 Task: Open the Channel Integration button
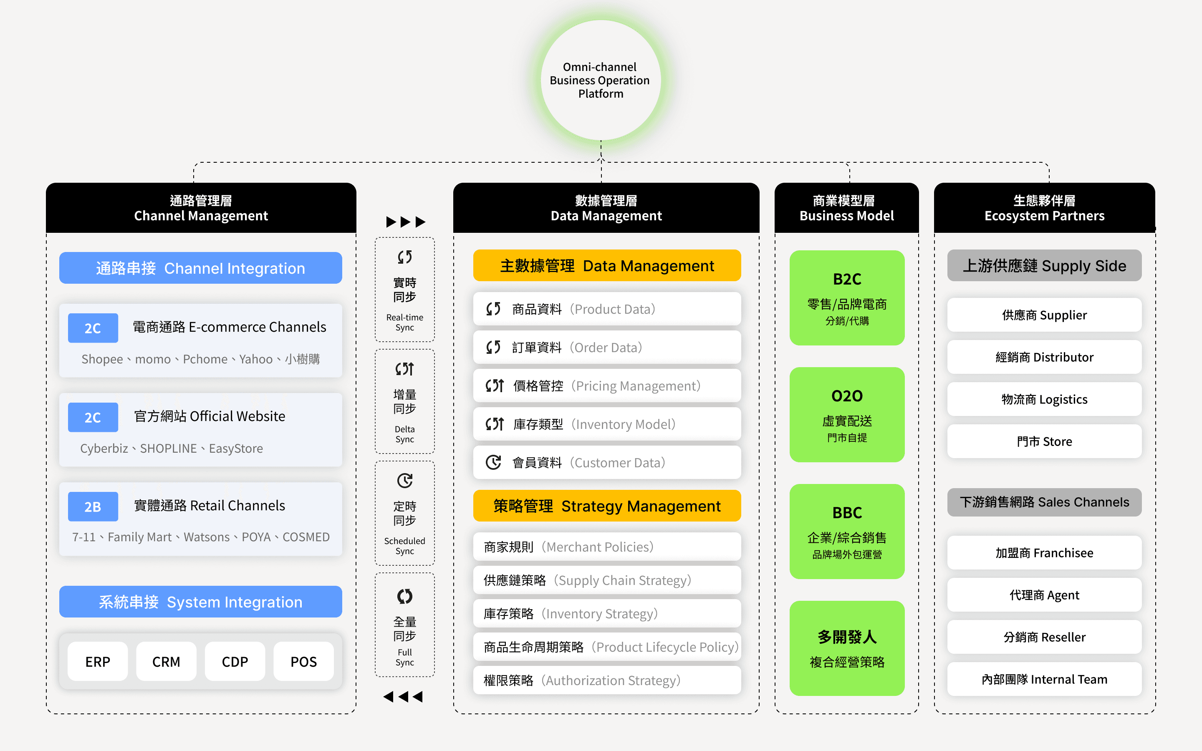[x=200, y=268]
